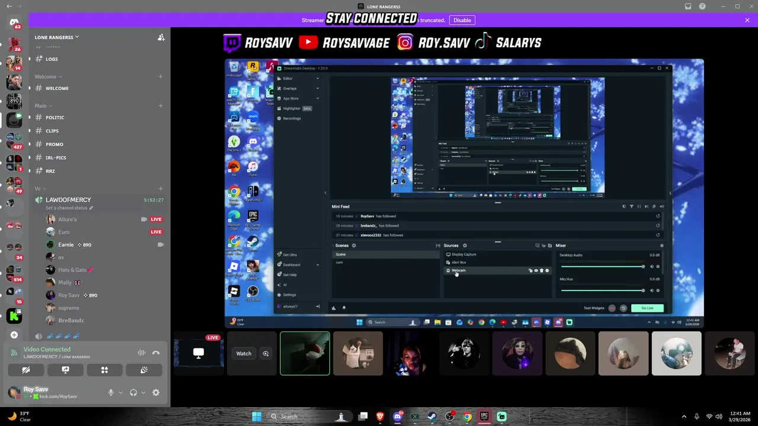Expand the LONE RANGERSS server menu
This screenshot has height=426, width=758.
[x=57, y=37]
